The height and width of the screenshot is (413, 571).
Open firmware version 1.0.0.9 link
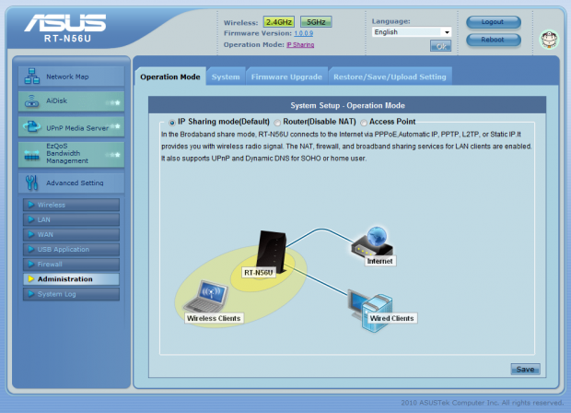[x=303, y=33]
